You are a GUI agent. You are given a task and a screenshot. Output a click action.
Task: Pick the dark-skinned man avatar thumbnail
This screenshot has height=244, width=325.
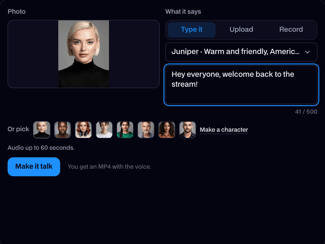pyautogui.click(x=63, y=130)
